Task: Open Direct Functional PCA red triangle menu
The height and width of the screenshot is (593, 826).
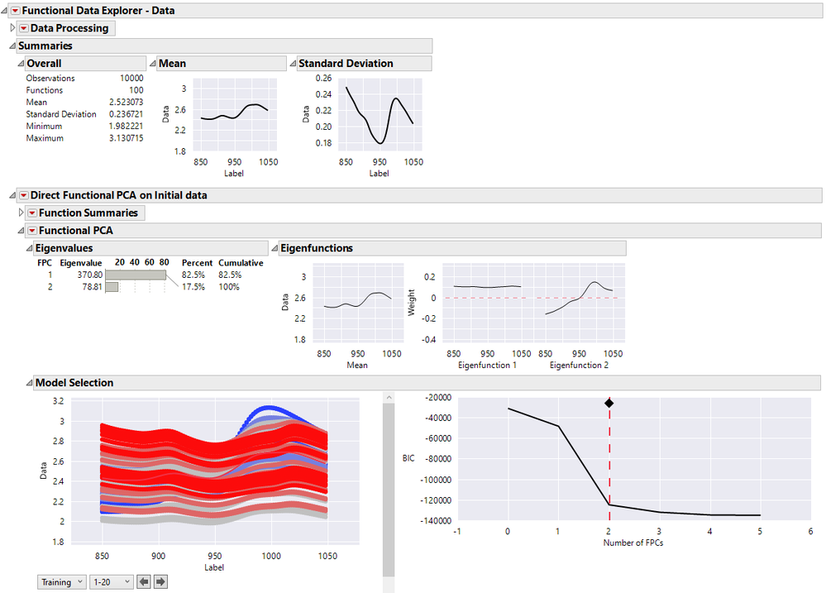Action: click(x=24, y=195)
